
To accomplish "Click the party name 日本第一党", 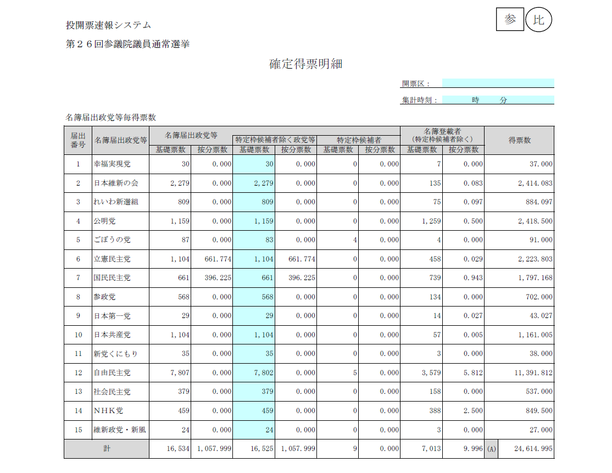I will tap(112, 316).
